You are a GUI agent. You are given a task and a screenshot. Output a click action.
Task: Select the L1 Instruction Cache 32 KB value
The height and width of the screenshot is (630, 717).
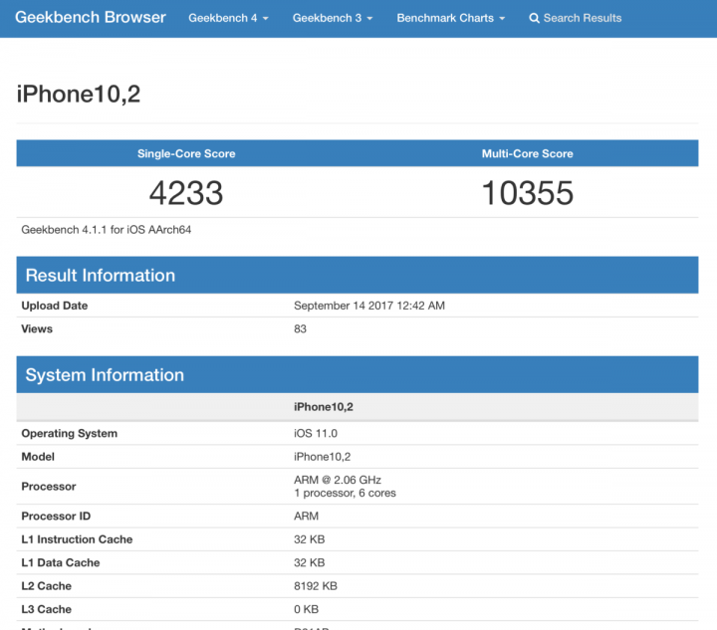click(309, 539)
